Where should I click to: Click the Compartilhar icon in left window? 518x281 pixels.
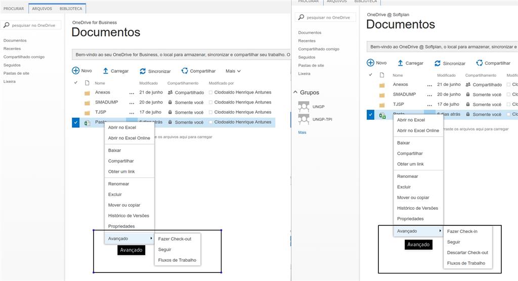point(184,71)
